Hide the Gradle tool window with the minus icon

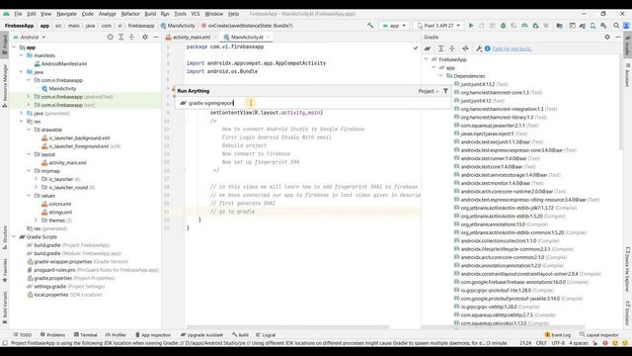[618, 38]
